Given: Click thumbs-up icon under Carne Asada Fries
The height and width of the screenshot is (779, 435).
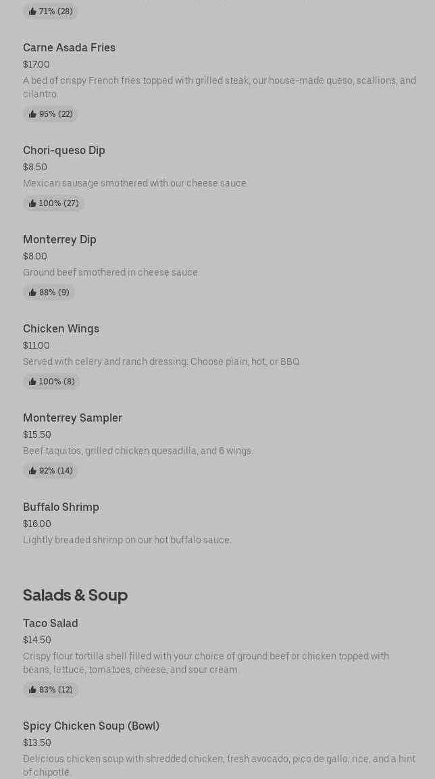Looking at the screenshot, I should pos(32,114).
